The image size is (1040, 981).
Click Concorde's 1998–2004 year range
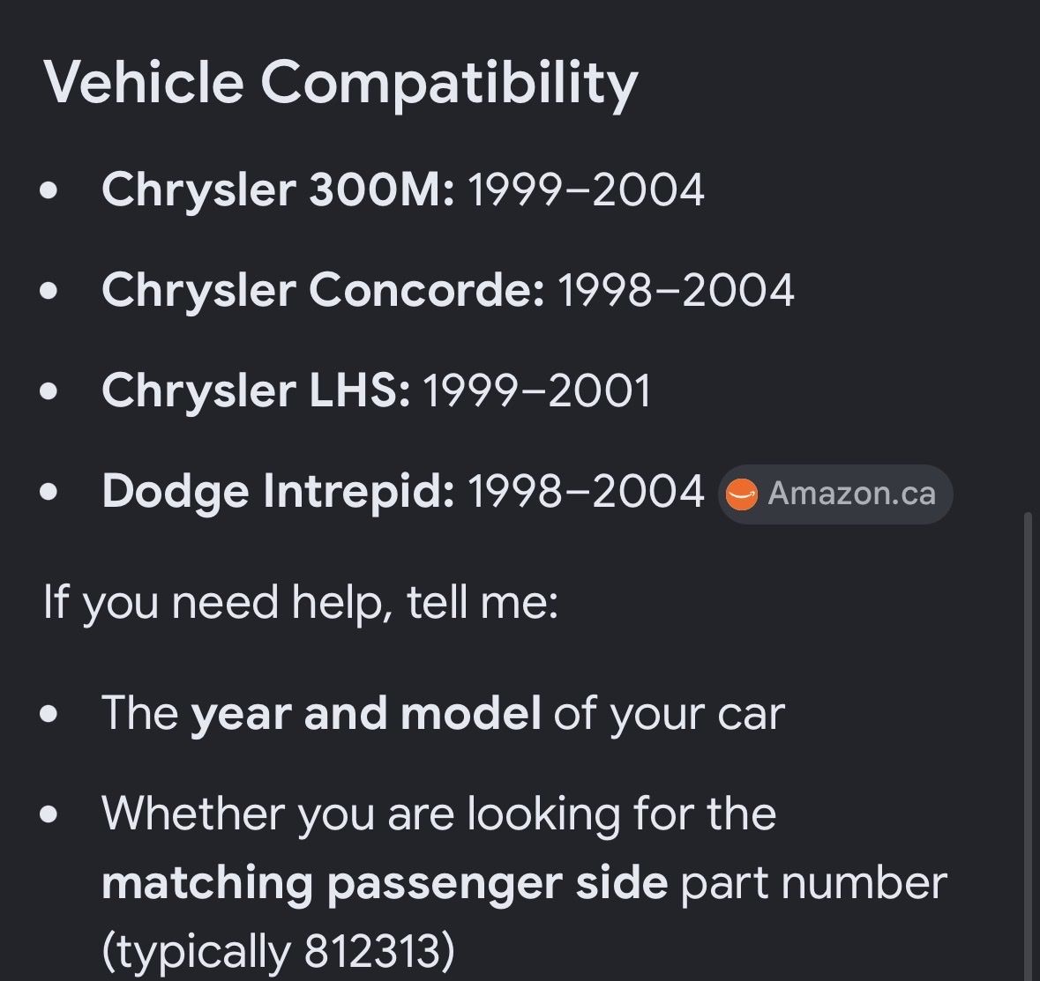pyautogui.click(x=676, y=290)
